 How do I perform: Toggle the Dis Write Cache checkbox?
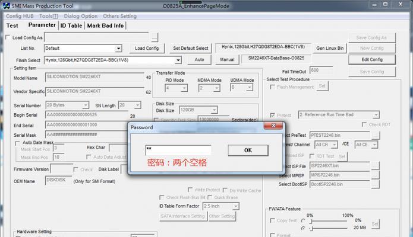[225, 190]
